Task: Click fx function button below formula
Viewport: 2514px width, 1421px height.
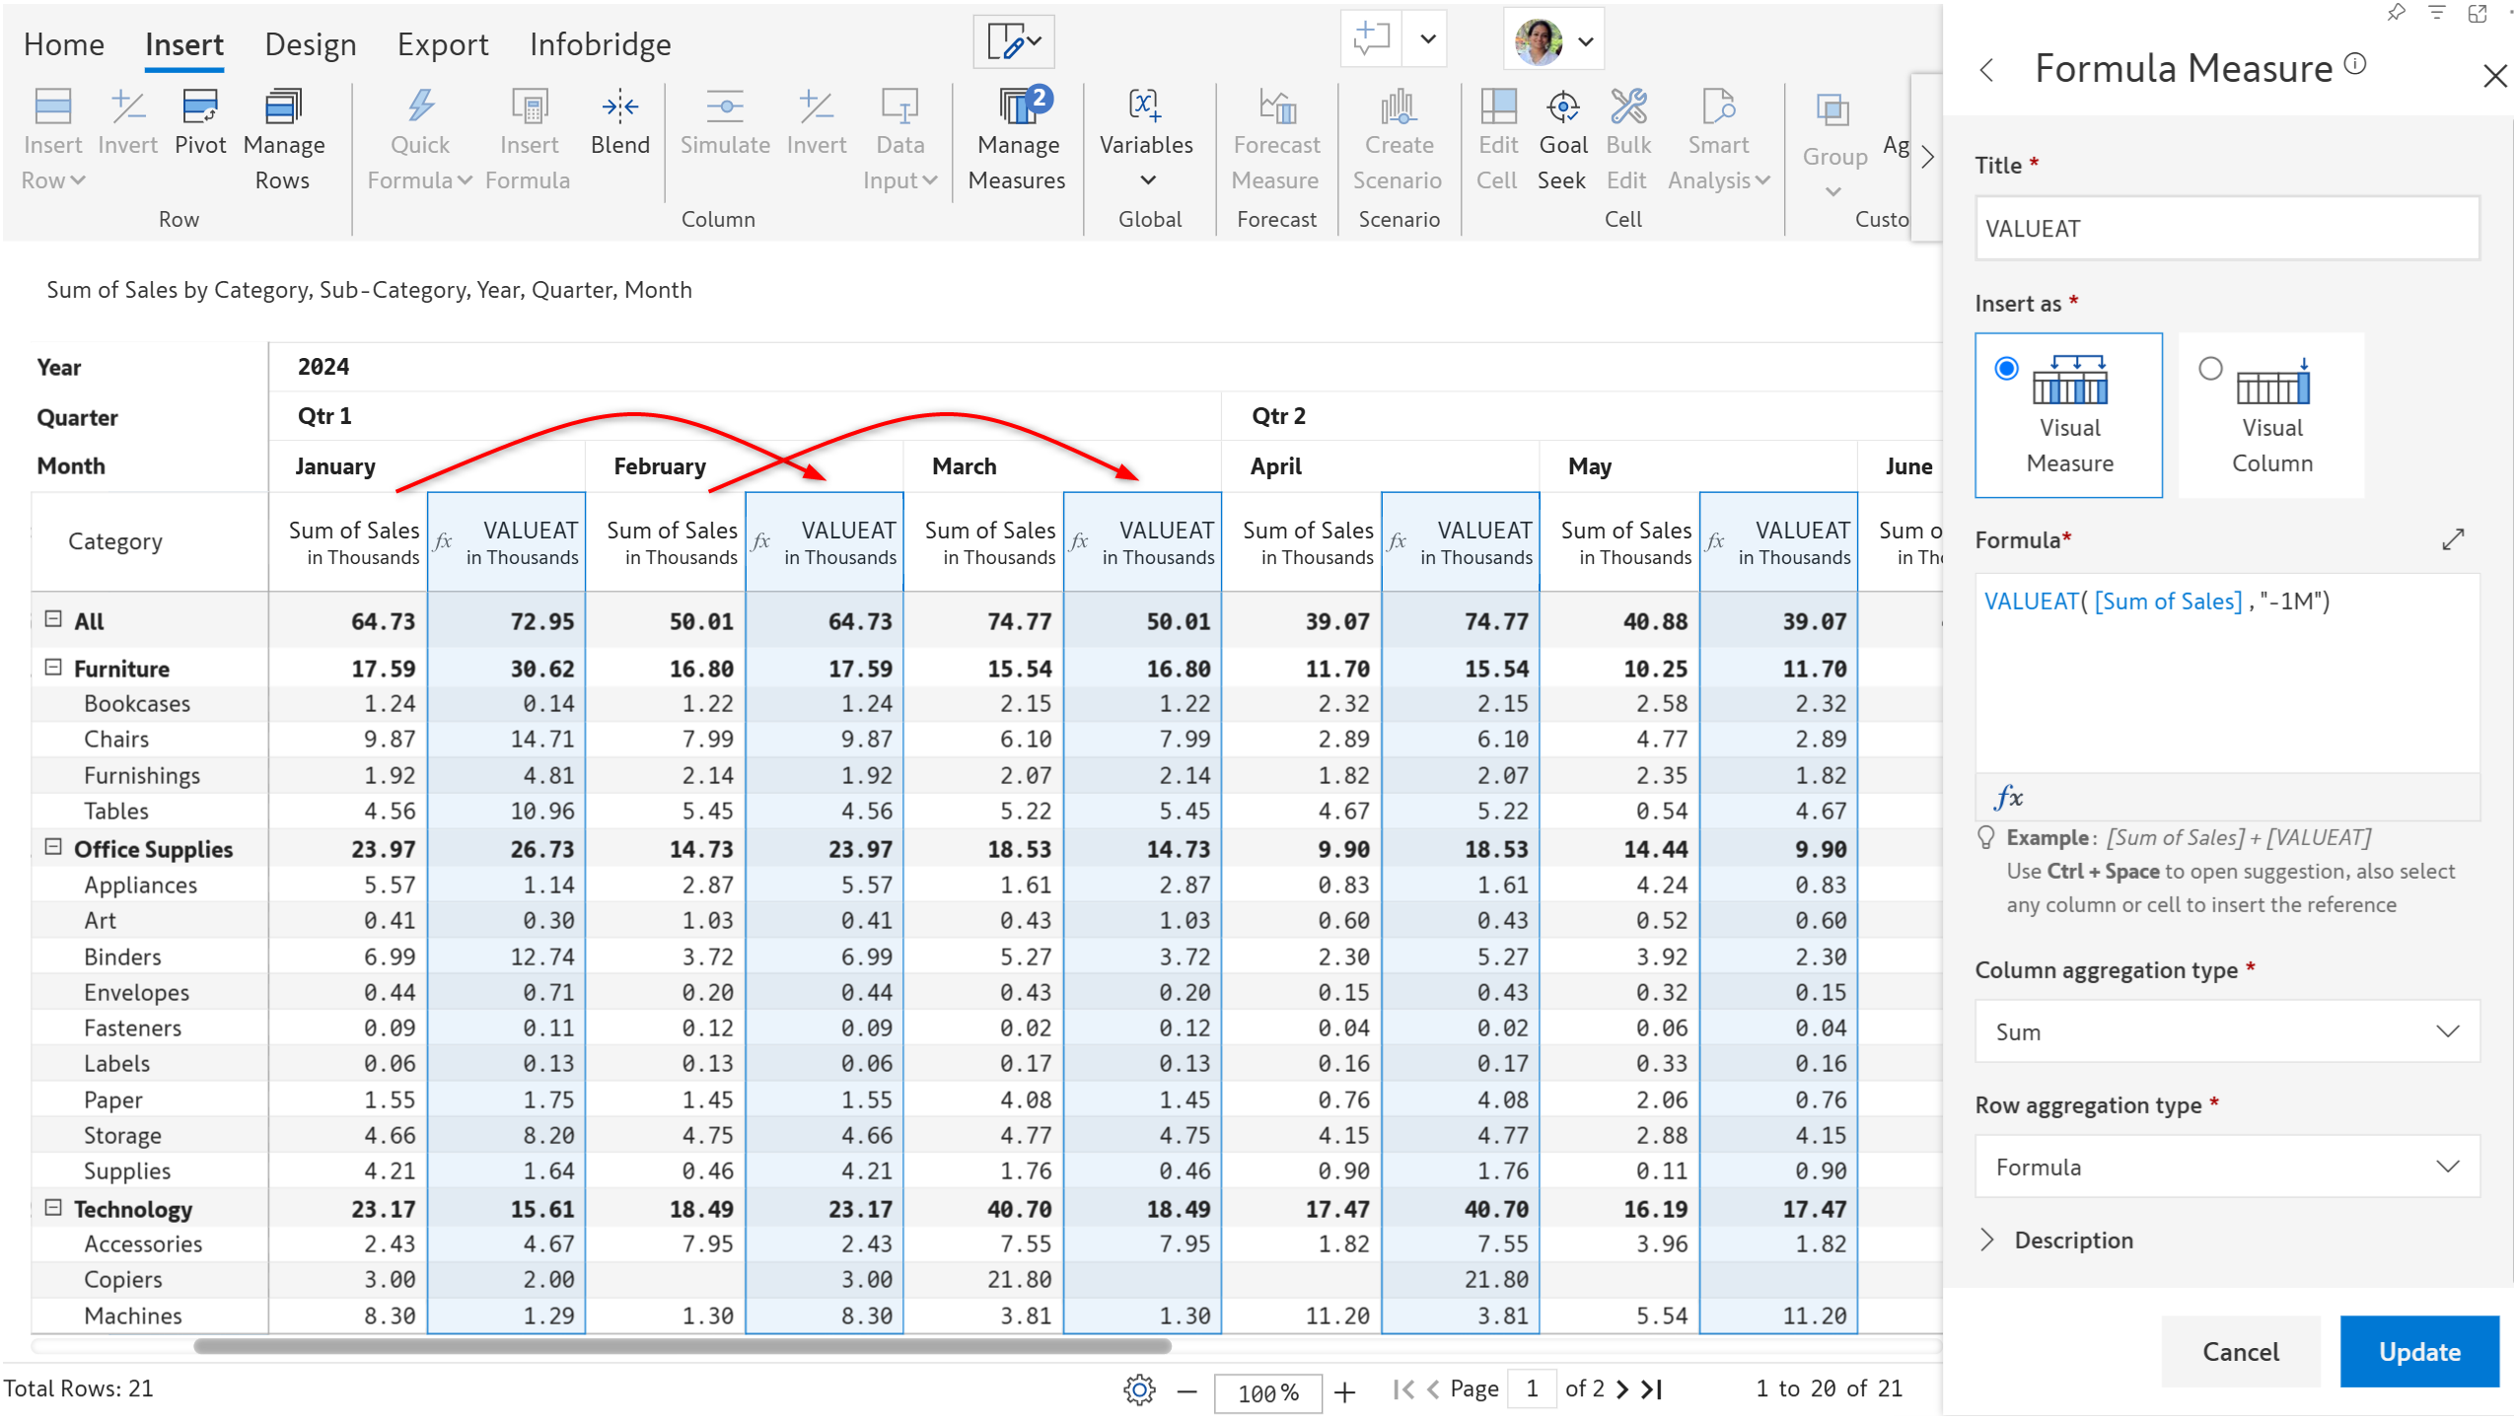Action: [x=2008, y=797]
